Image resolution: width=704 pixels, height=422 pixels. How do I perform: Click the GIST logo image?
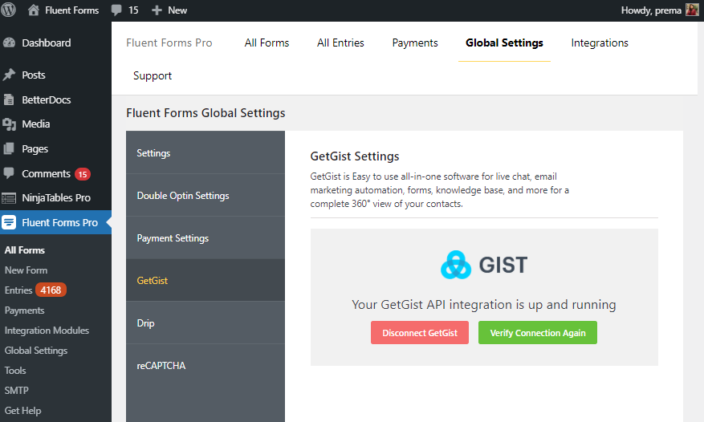[484, 265]
